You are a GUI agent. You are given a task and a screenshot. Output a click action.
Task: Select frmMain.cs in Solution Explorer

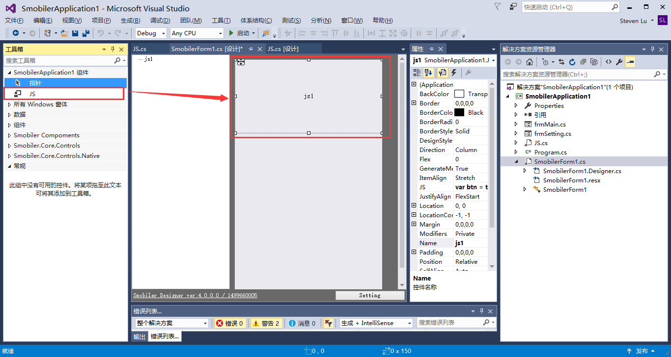[550, 124]
